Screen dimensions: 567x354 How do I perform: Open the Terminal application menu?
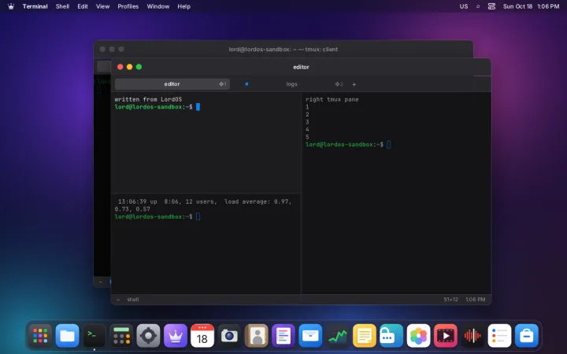click(x=35, y=6)
